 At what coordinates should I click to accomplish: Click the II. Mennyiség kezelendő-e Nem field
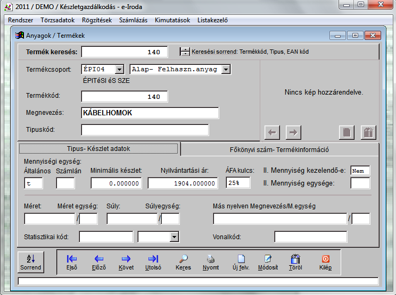pos(360,171)
